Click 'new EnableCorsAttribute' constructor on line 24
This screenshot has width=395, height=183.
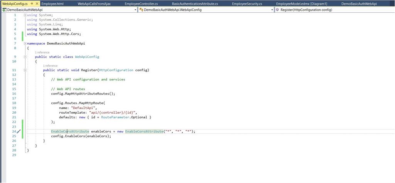tap(140, 131)
